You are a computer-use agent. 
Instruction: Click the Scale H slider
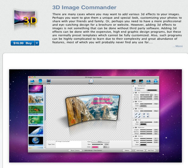point(146,99)
